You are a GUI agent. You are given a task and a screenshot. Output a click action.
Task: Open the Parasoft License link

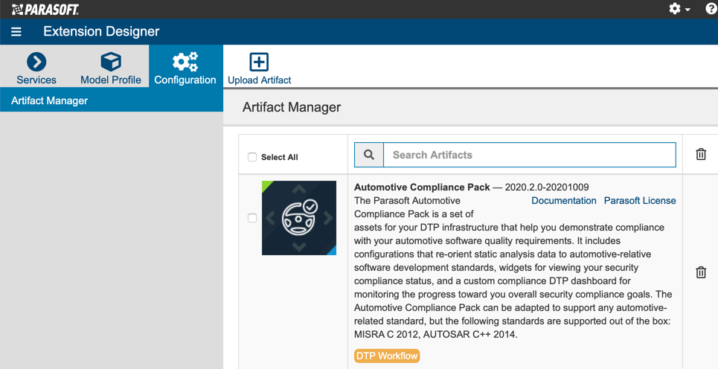pyautogui.click(x=640, y=201)
